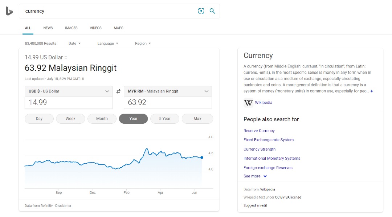Click the 14.99 amount input field
The width and height of the screenshot is (392, 217).
click(69, 102)
